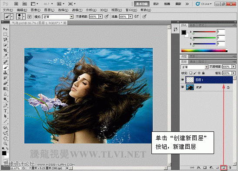Toggle lock position icon
Image resolution: width=238 pixels, height=171 pixels.
click(199, 73)
